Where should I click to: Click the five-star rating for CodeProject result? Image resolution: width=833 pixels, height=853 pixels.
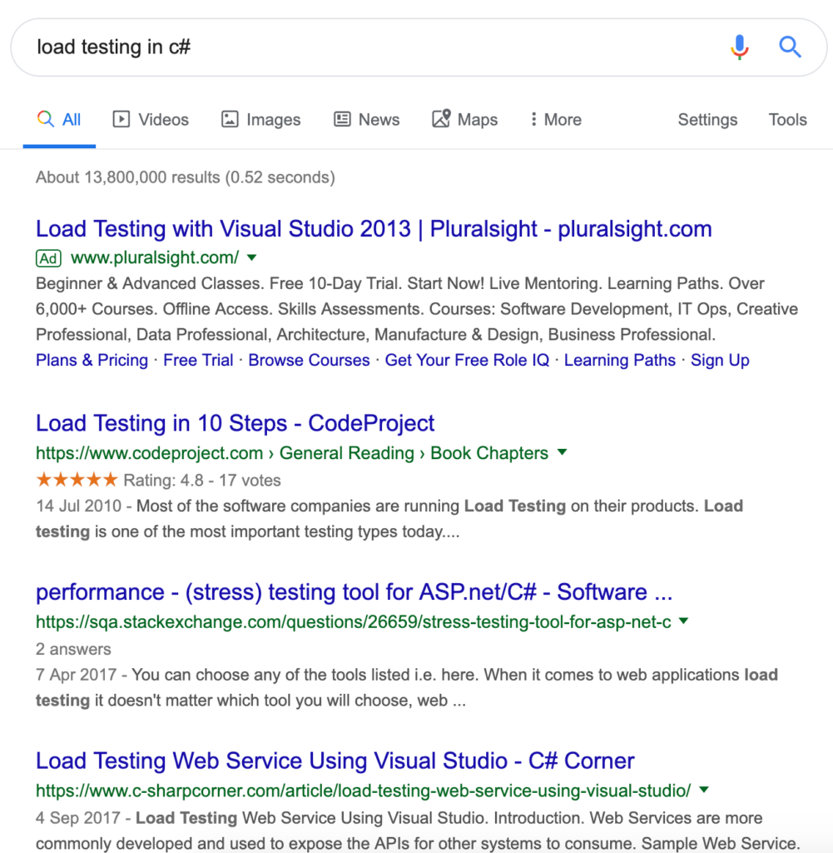tap(77, 480)
